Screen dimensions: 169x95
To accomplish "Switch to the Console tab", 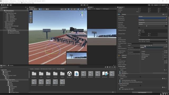I will [11, 65].
